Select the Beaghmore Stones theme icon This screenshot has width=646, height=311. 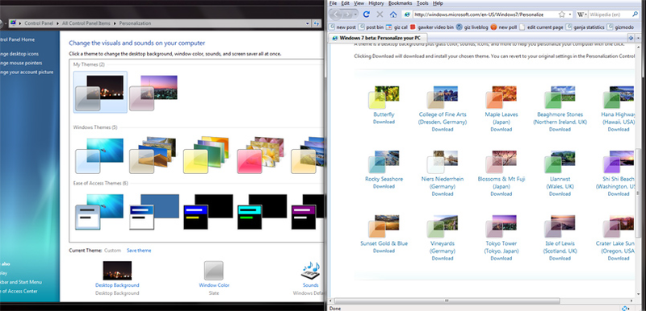click(x=560, y=97)
